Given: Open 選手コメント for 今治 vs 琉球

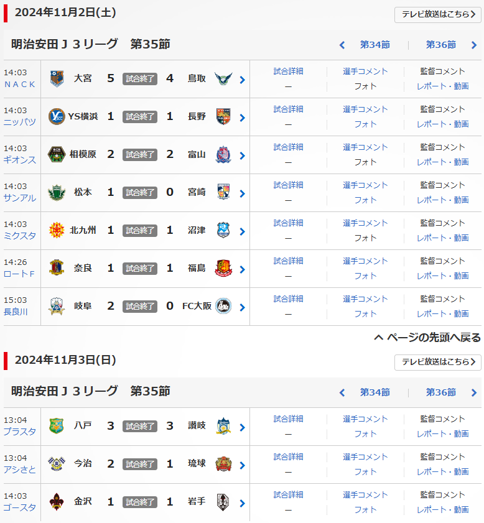Looking at the screenshot, I should pos(365,457).
